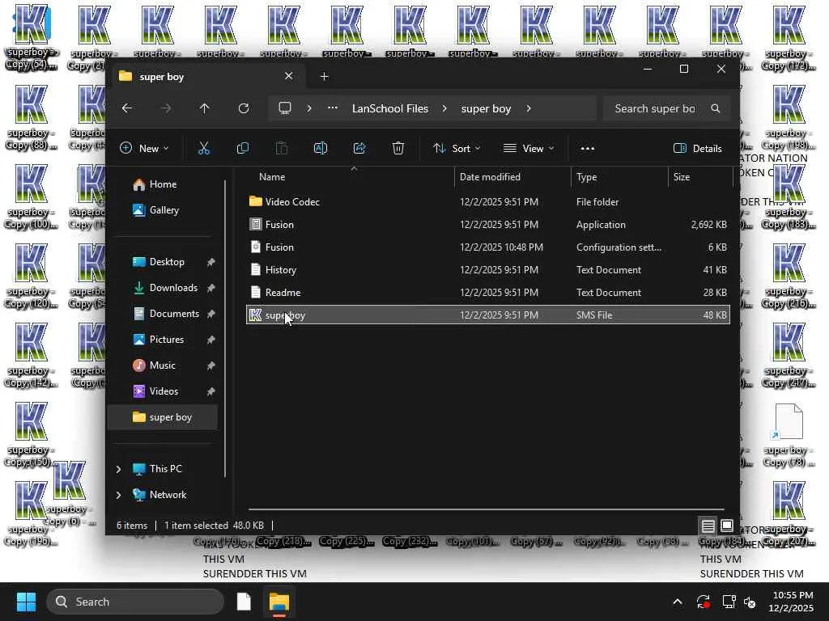
Task: Expand This PC in navigation pane
Action: pos(118,469)
